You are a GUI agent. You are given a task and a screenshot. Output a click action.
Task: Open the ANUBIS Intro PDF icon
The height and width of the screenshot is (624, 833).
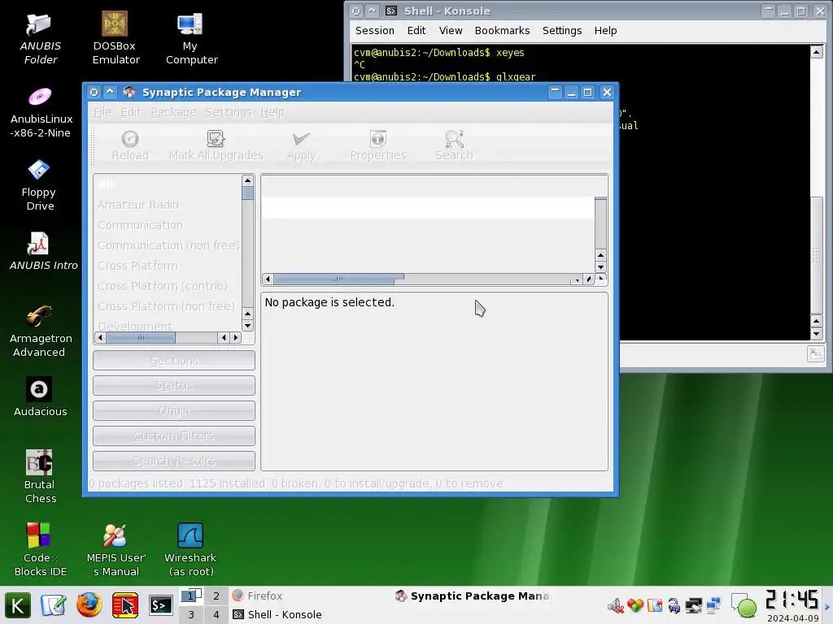(38, 244)
